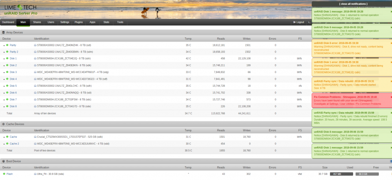Open the Parity sync finished notification
This screenshot has height=180, width=392.
coord(352,118)
